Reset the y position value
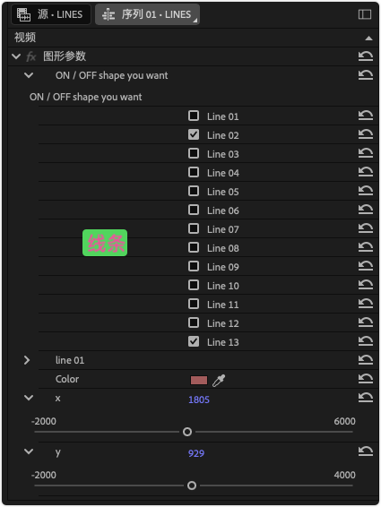Viewport: 381px width, 507px height. (x=366, y=451)
